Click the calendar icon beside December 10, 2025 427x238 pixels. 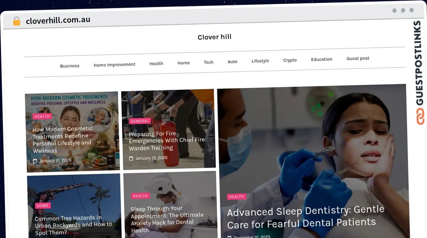coord(230,237)
